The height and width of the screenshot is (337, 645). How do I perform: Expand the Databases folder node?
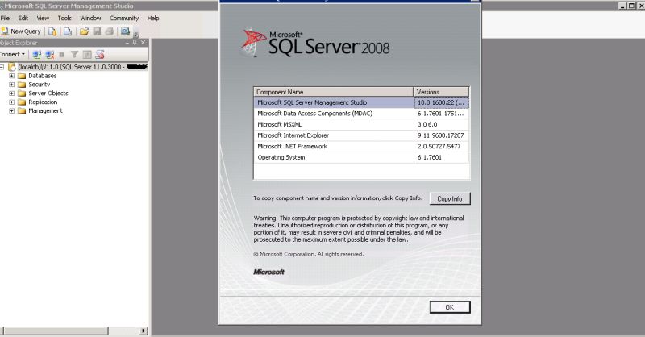12,76
